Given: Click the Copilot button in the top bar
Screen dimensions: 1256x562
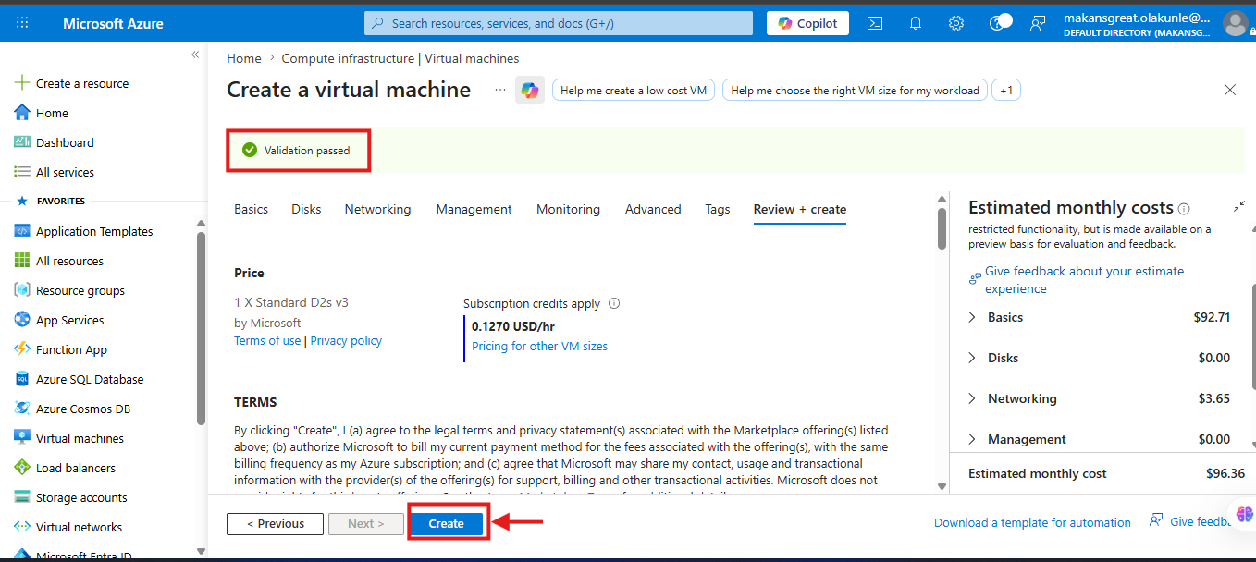Looking at the screenshot, I should [808, 23].
